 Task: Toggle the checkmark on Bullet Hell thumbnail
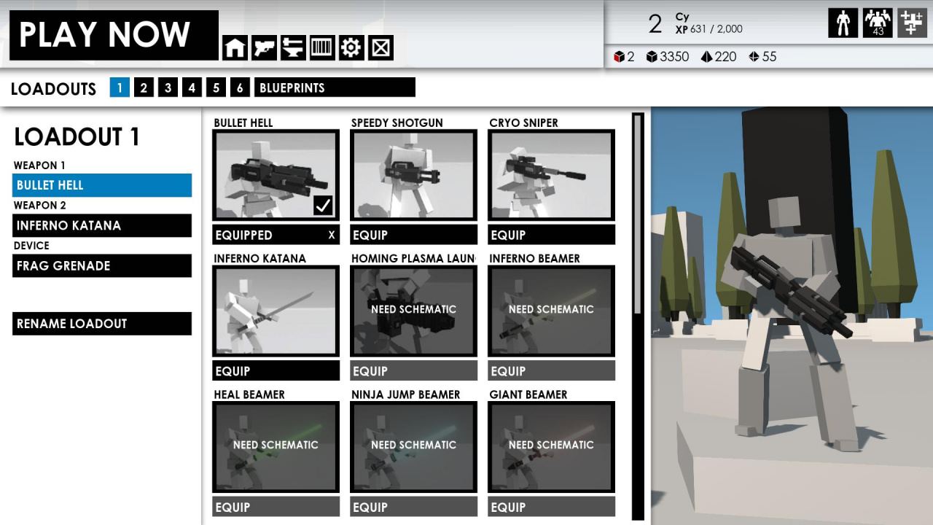click(323, 206)
